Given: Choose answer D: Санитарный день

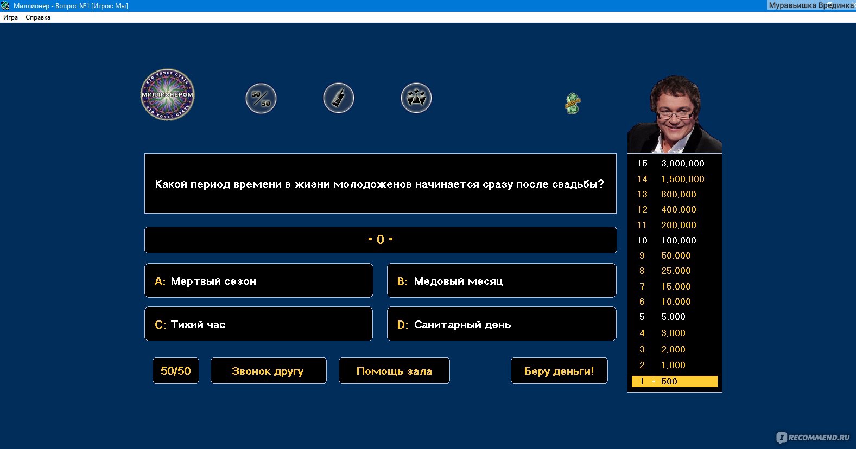Looking at the screenshot, I should [x=502, y=324].
